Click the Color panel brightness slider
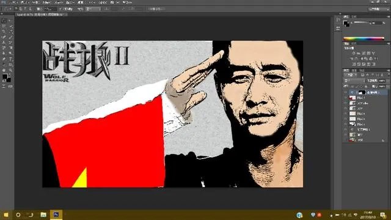 tap(362, 22)
